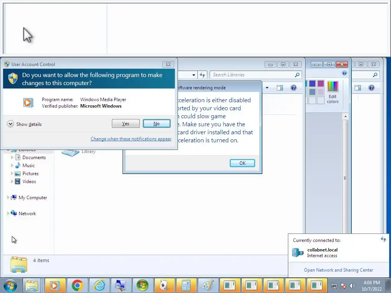
Task: Expand the Network tree node
Action: (x=8, y=214)
